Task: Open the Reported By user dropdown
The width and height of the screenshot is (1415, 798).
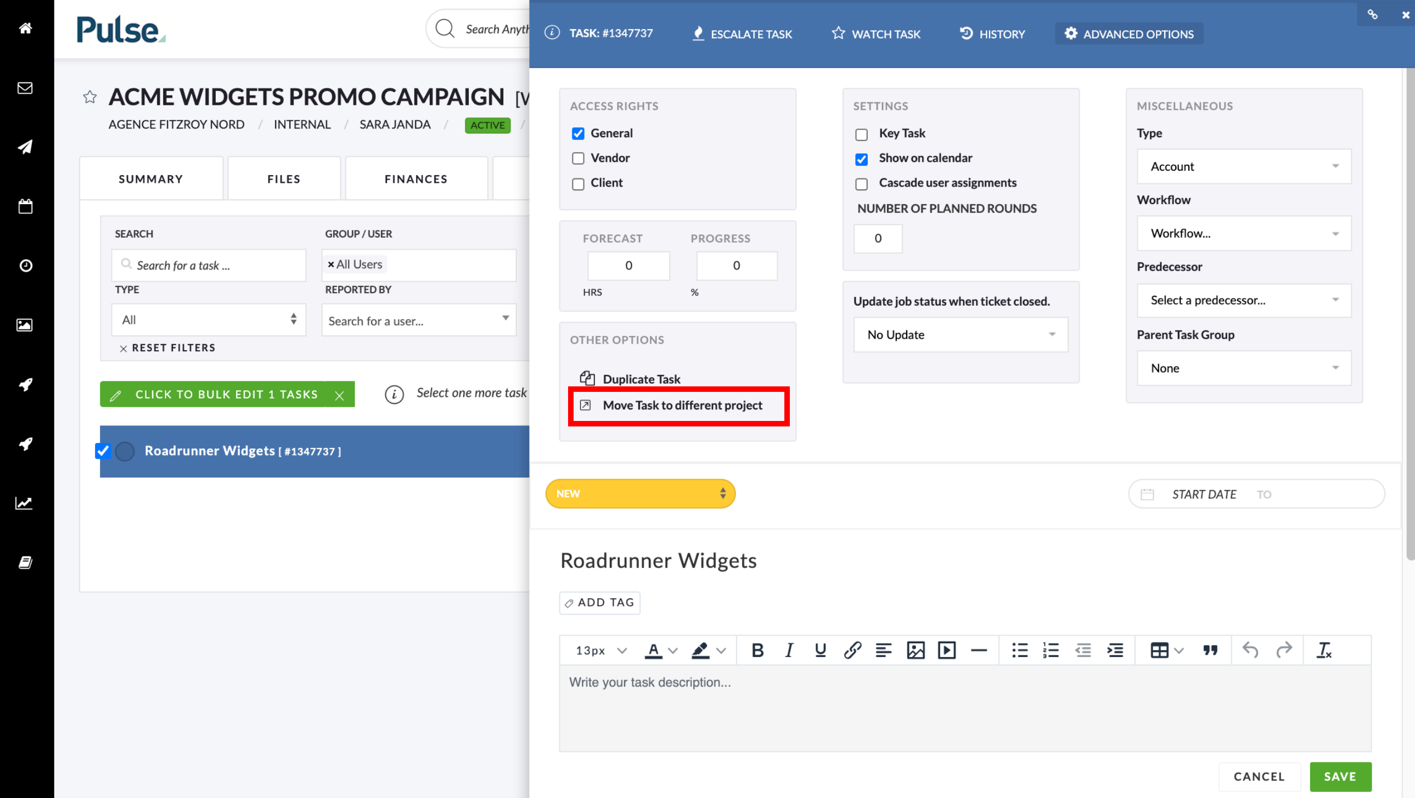Action: pos(419,319)
